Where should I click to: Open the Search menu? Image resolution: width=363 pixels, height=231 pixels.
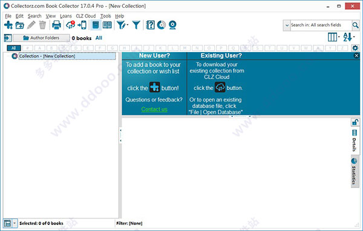[34, 16]
